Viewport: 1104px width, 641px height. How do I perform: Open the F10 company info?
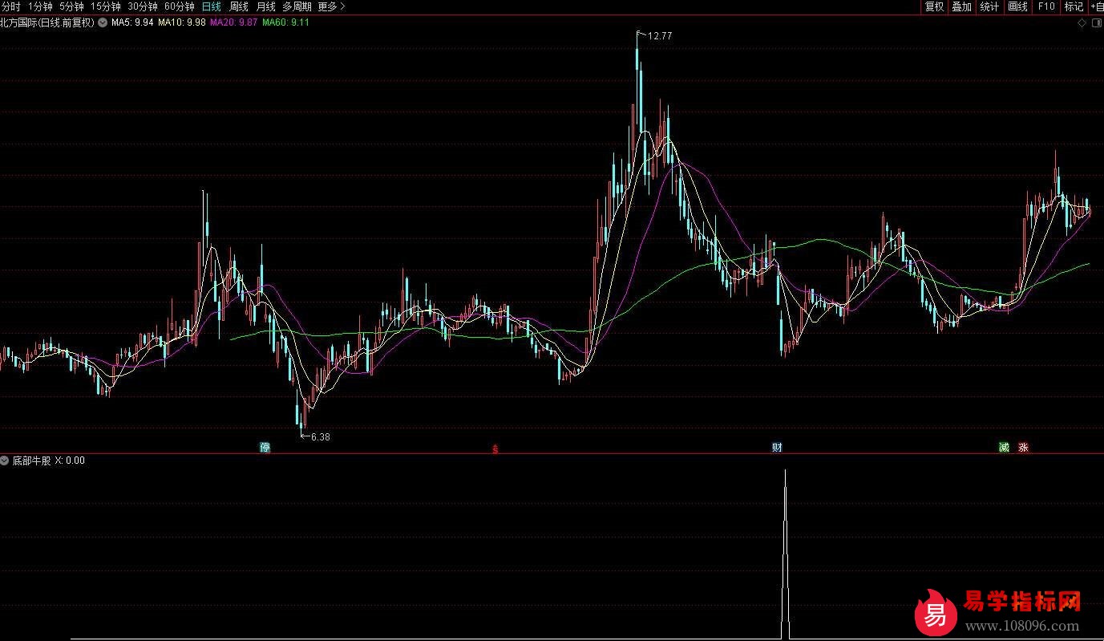[x=1046, y=6]
